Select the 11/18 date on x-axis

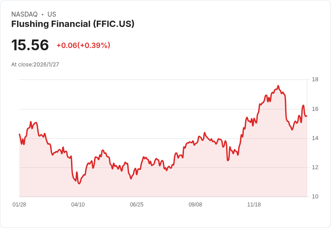(x=254, y=205)
